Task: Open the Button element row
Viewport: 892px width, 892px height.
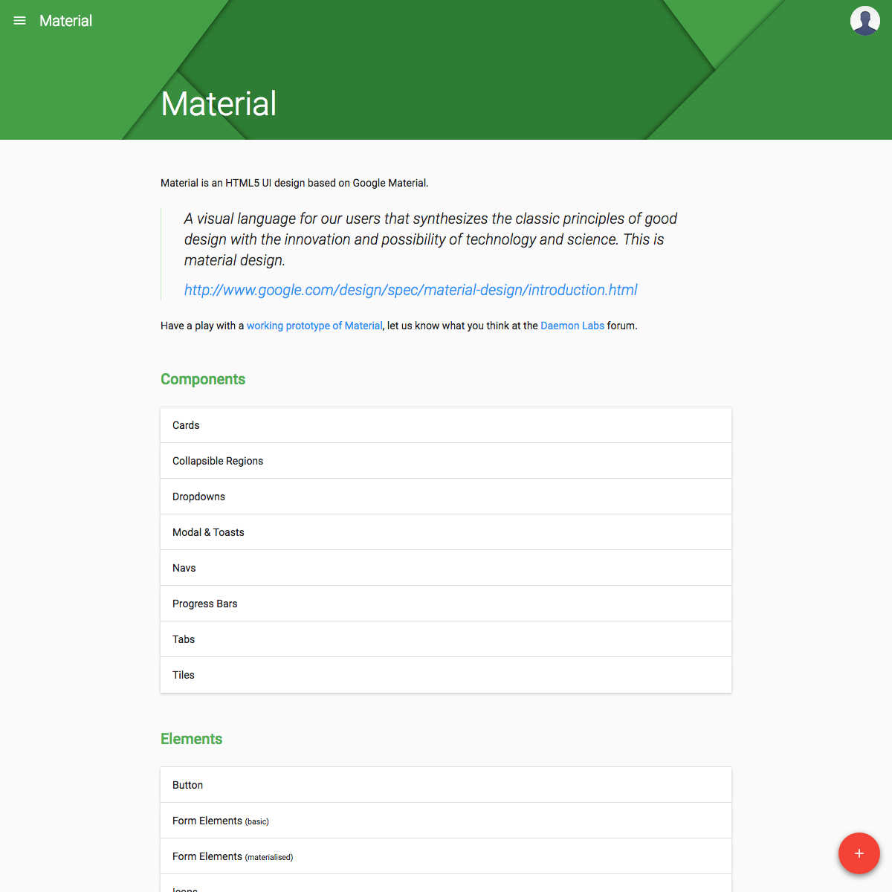Action: click(446, 785)
